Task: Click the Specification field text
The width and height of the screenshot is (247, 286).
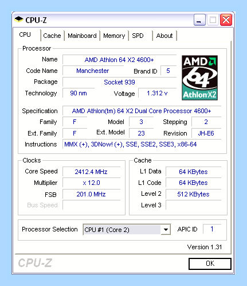Action: point(142,111)
